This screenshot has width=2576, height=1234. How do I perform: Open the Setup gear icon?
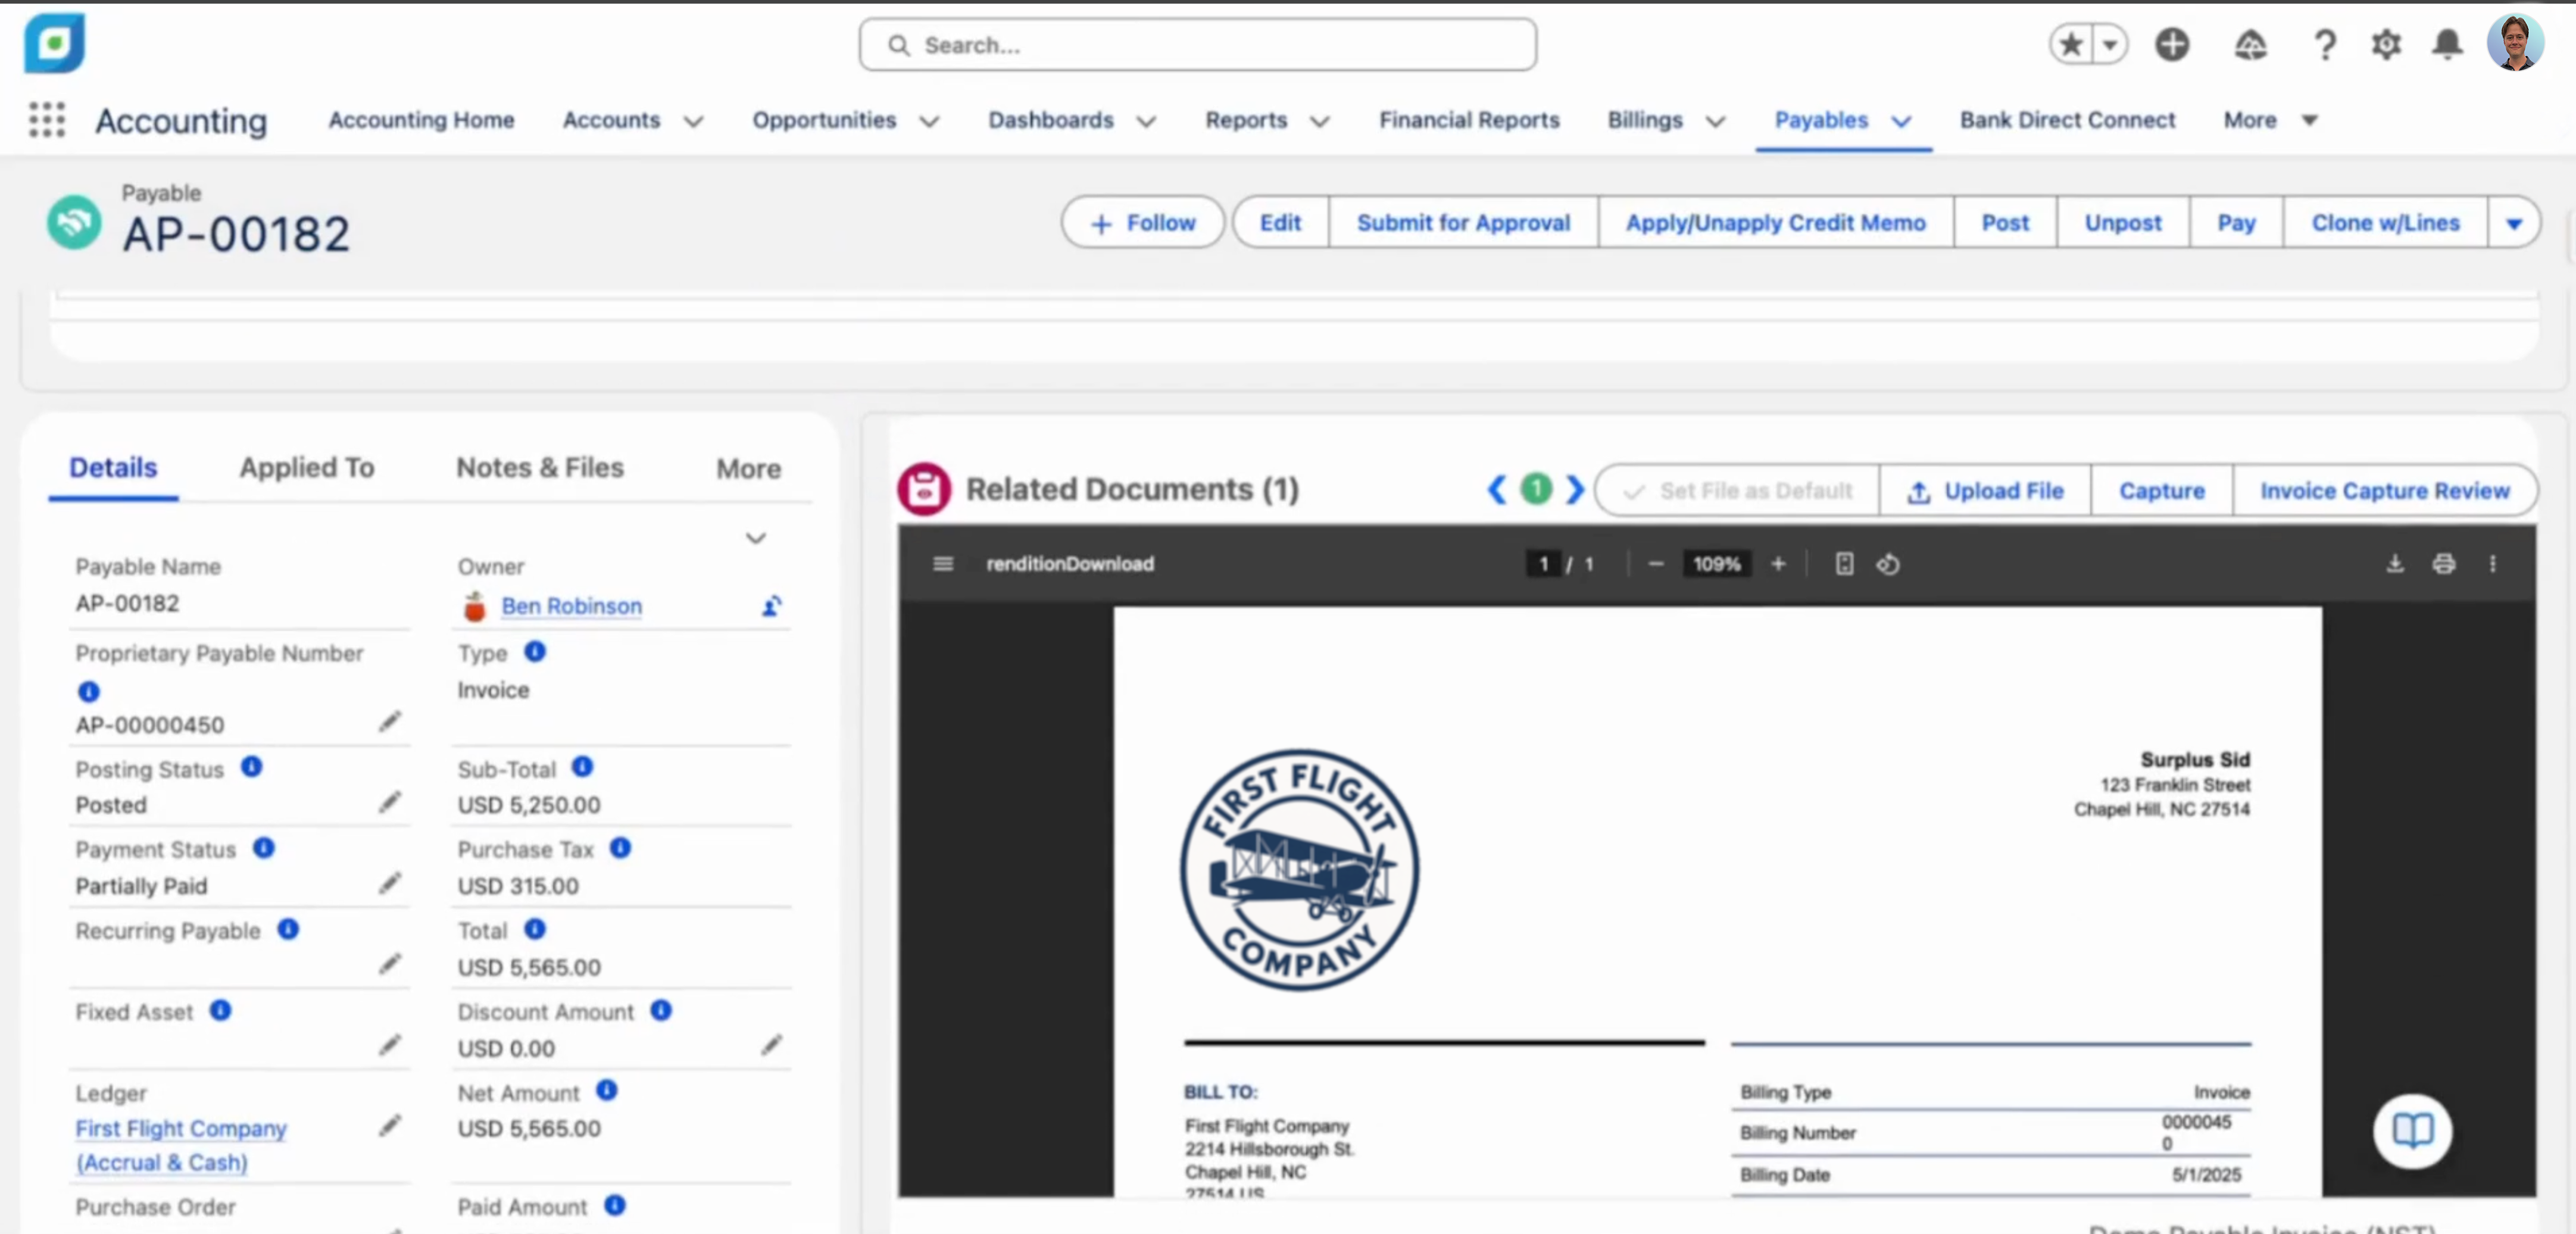tap(2386, 45)
